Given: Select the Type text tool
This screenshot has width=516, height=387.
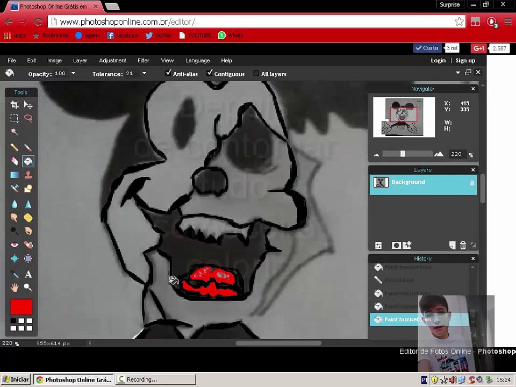Looking at the screenshot, I should pyautogui.click(x=28, y=274).
